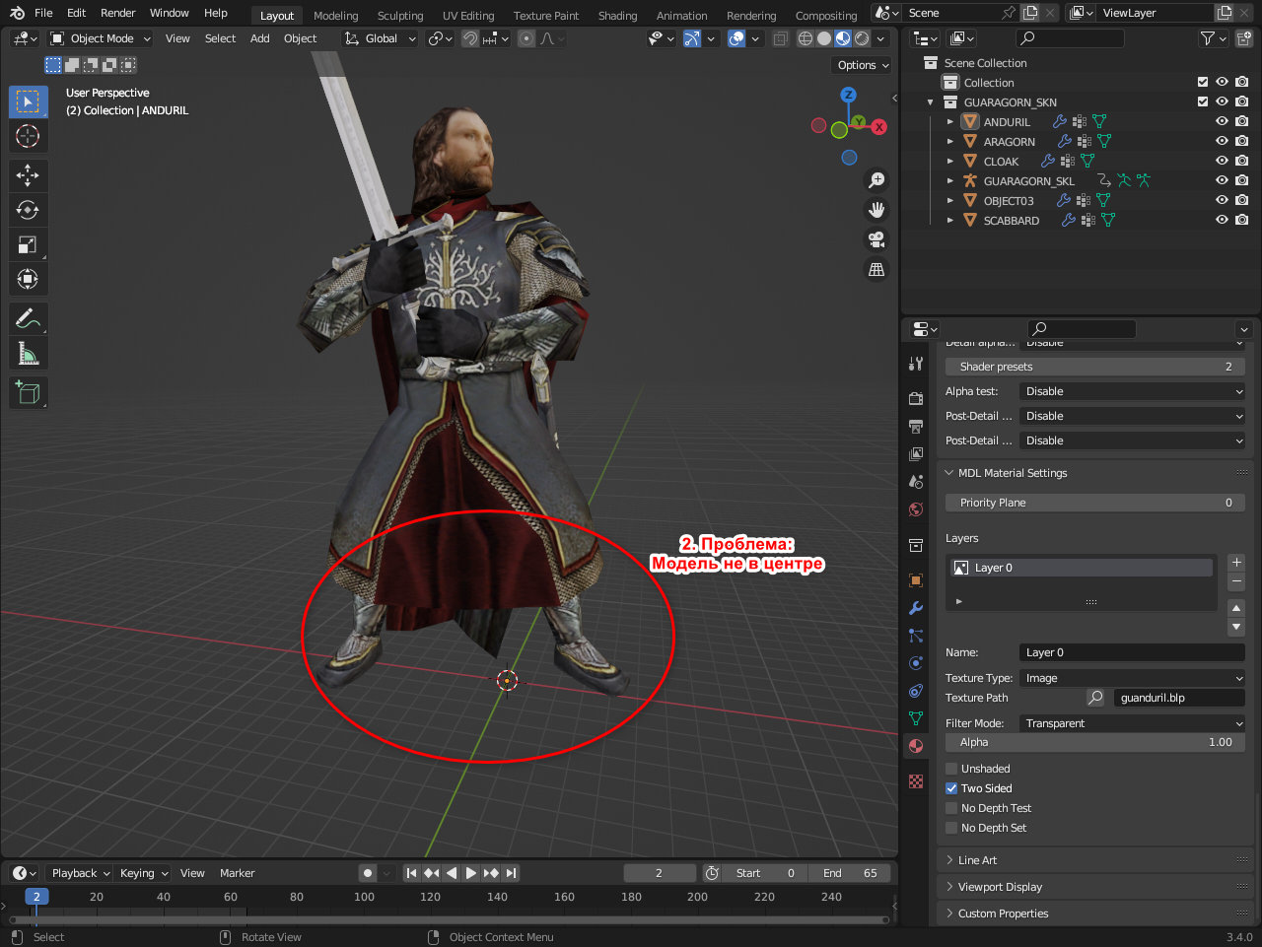Select the Transform tool

[28, 279]
